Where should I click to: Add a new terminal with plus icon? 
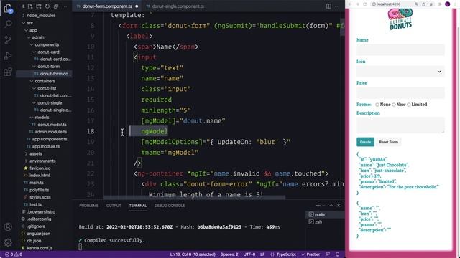(x=318, y=206)
